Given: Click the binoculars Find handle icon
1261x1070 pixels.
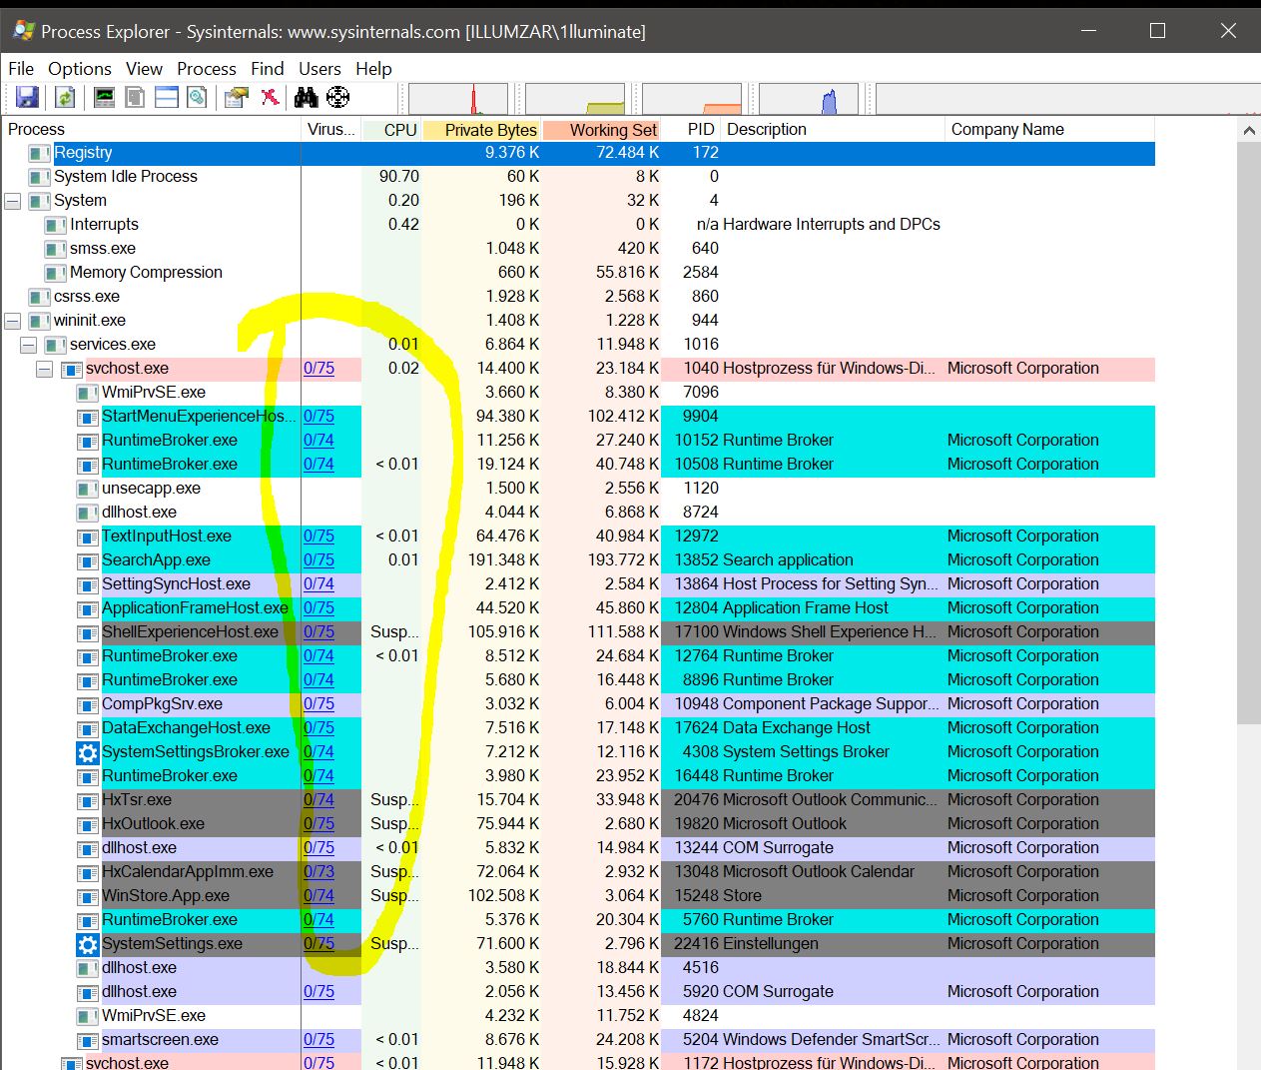Looking at the screenshot, I should 306,97.
